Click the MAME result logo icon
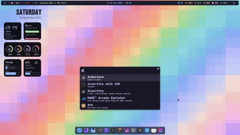Viewport: 240px width, 135px height. (x=83, y=99)
